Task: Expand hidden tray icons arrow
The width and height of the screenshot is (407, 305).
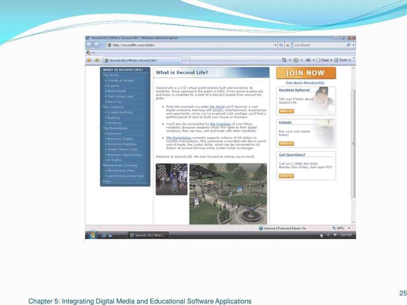Action: tap(328, 235)
